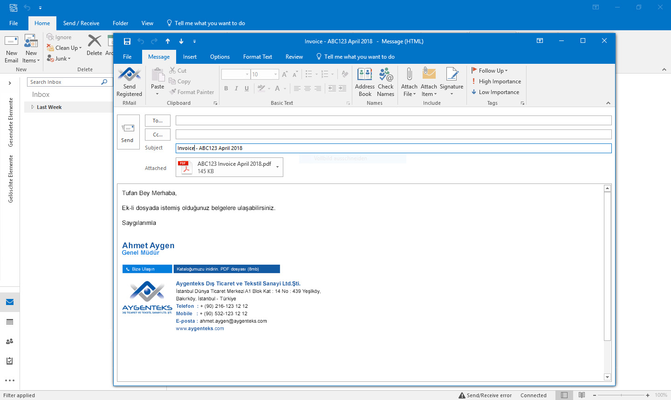Open the People view in navigation bar
Screen dimensions: 671x400
tap(10, 341)
